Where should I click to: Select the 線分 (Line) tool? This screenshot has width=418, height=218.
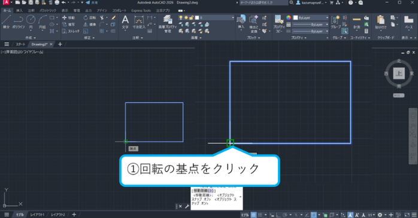[6, 22]
